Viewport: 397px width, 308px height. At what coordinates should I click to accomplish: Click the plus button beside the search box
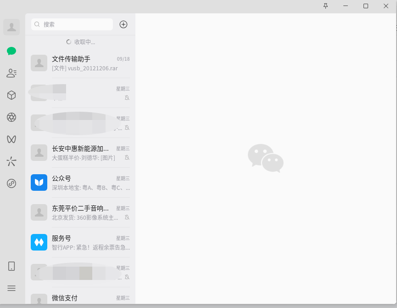(123, 24)
